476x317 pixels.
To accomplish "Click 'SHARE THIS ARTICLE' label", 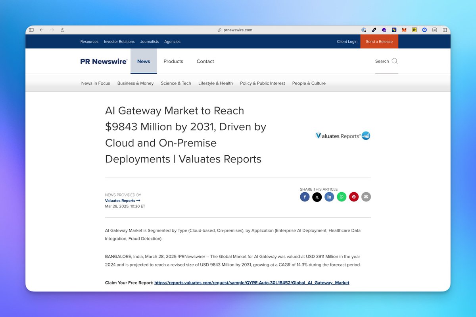I will click(x=319, y=189).
